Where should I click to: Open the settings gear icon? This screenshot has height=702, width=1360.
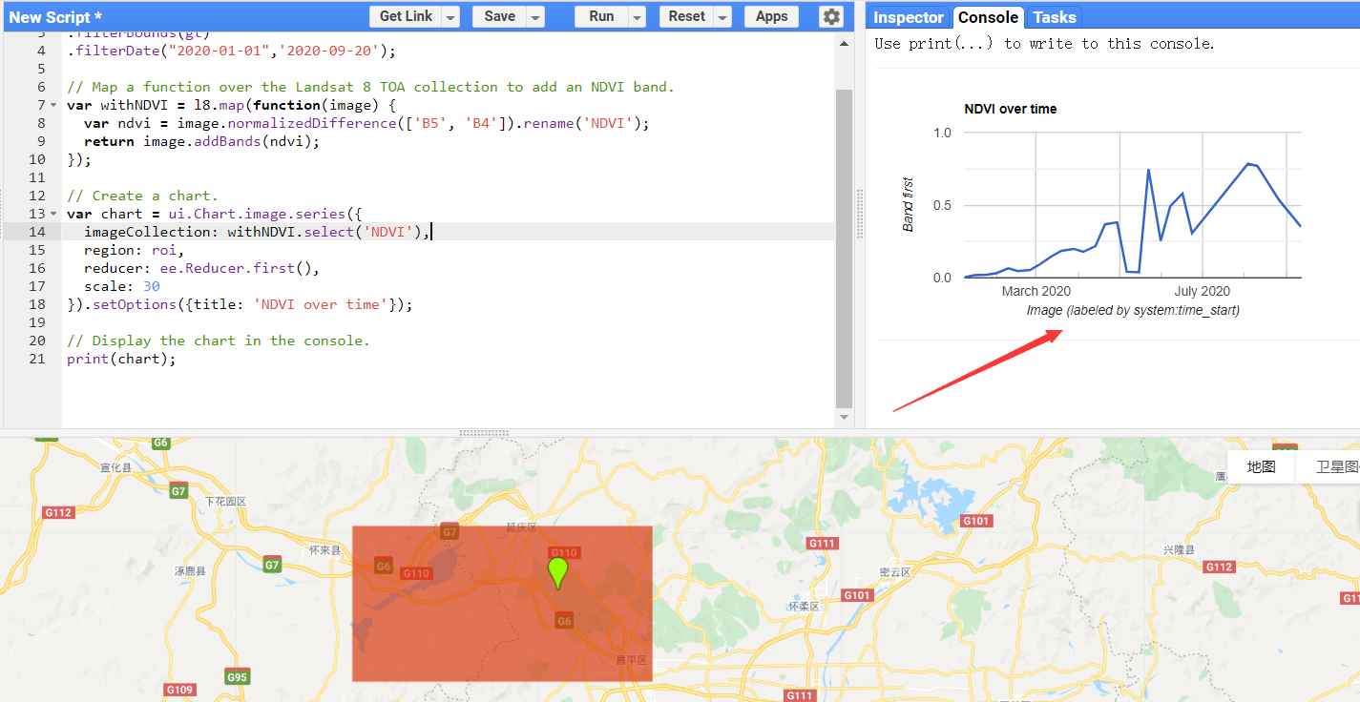(x=830, y=16)
